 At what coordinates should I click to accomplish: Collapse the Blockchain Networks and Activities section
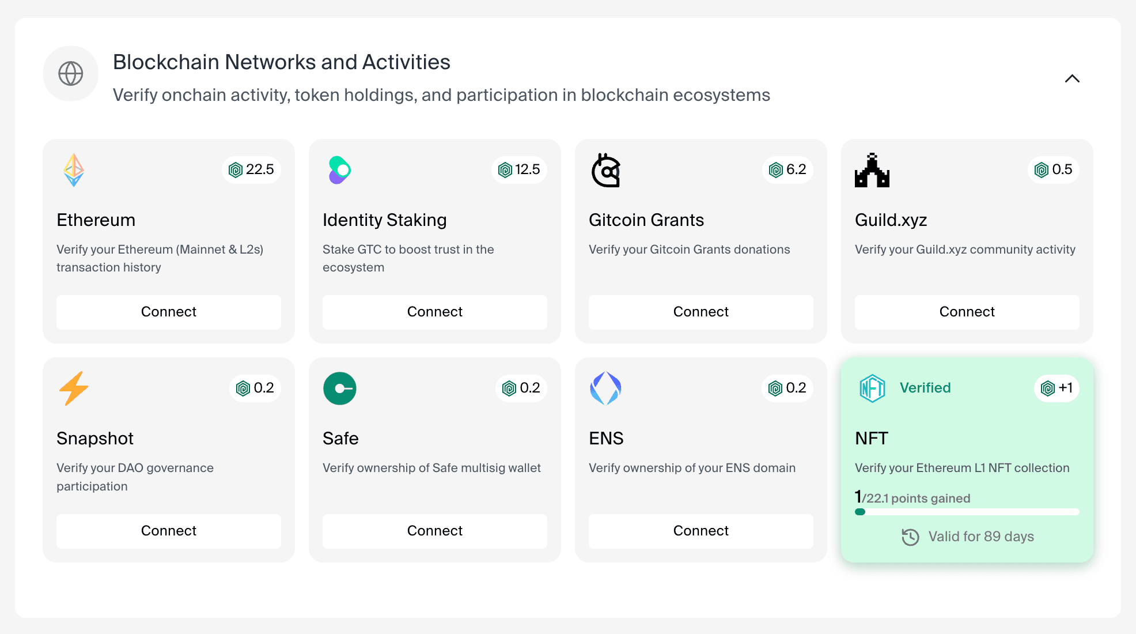(x=1072, y=78)
